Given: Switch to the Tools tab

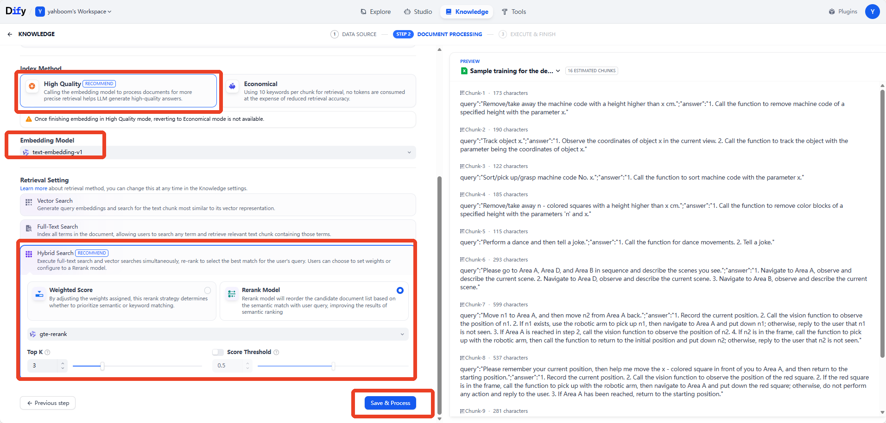Looking at the screenshot, I should [514, 12].
